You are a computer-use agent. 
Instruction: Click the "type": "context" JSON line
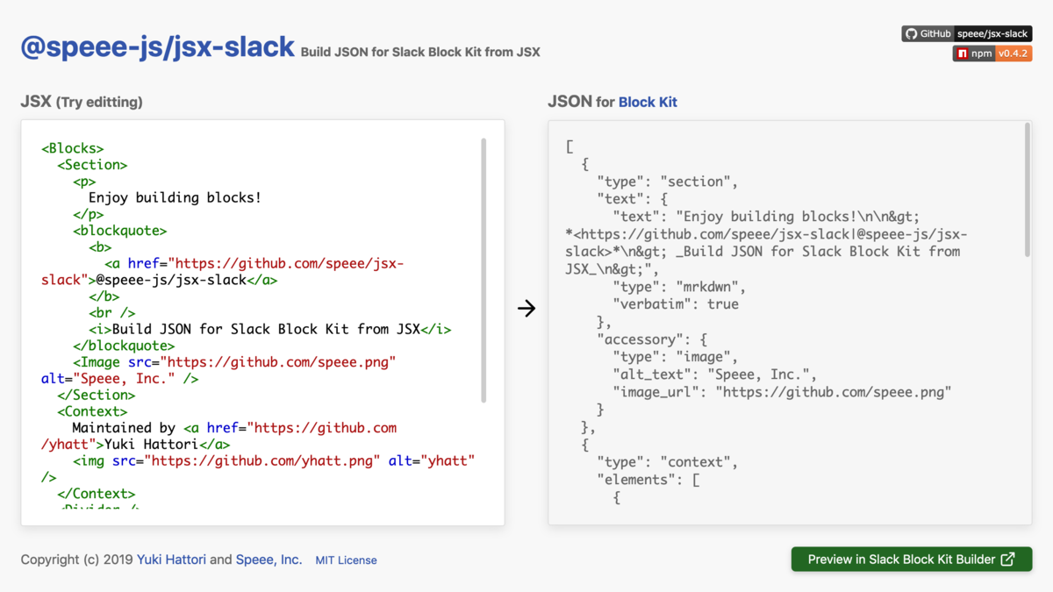(668, 462)
